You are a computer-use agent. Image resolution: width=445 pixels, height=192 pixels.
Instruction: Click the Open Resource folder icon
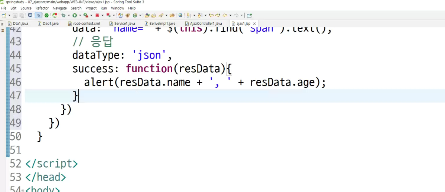[172, 15]
